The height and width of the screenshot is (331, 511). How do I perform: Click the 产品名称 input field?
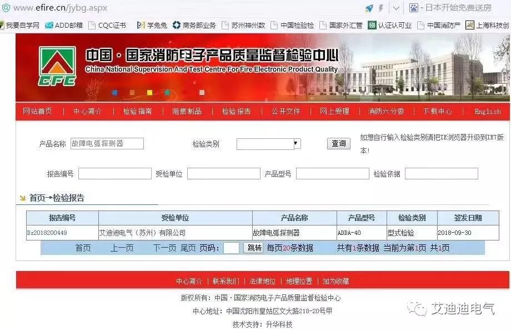tap(107, 144)
